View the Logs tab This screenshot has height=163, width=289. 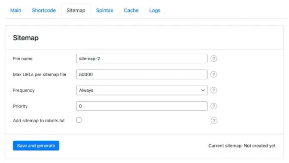[155, 10]
